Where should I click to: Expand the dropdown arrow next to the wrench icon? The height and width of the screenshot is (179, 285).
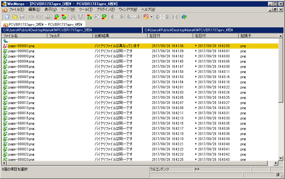151,17
